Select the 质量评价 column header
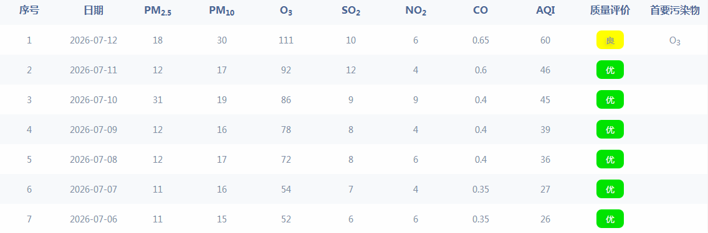Image resolution: width=708 pixels, height=233 pixels. point(610,11)
